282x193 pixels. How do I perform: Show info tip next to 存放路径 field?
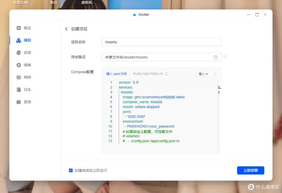[x=225, y=57]
